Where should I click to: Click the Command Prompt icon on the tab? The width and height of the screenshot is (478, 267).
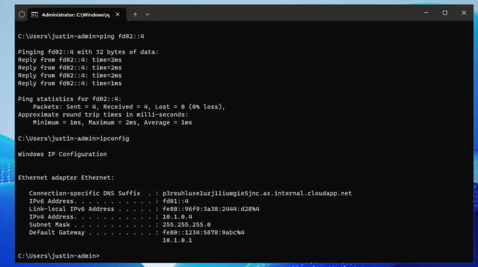pyautogui.click(x=35, y=14)
